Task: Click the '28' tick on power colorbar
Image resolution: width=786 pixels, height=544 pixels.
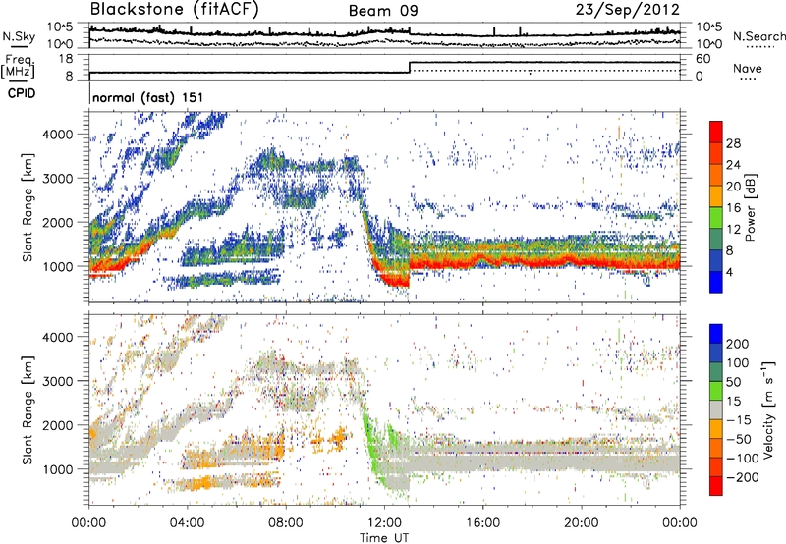Action: coord(733,143)
